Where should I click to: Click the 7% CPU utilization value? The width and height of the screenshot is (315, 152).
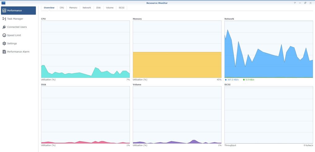tap(128, 80)
